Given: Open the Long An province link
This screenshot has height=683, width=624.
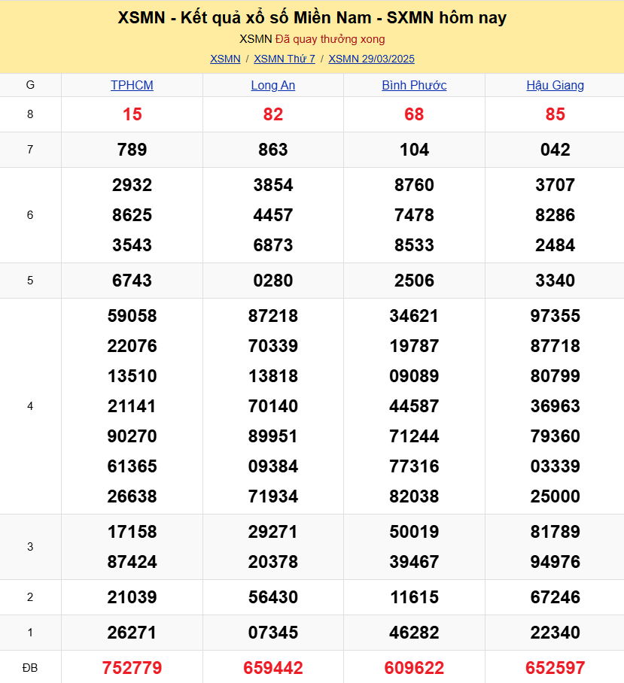Looking at the screenshot, I should (272, 85).
